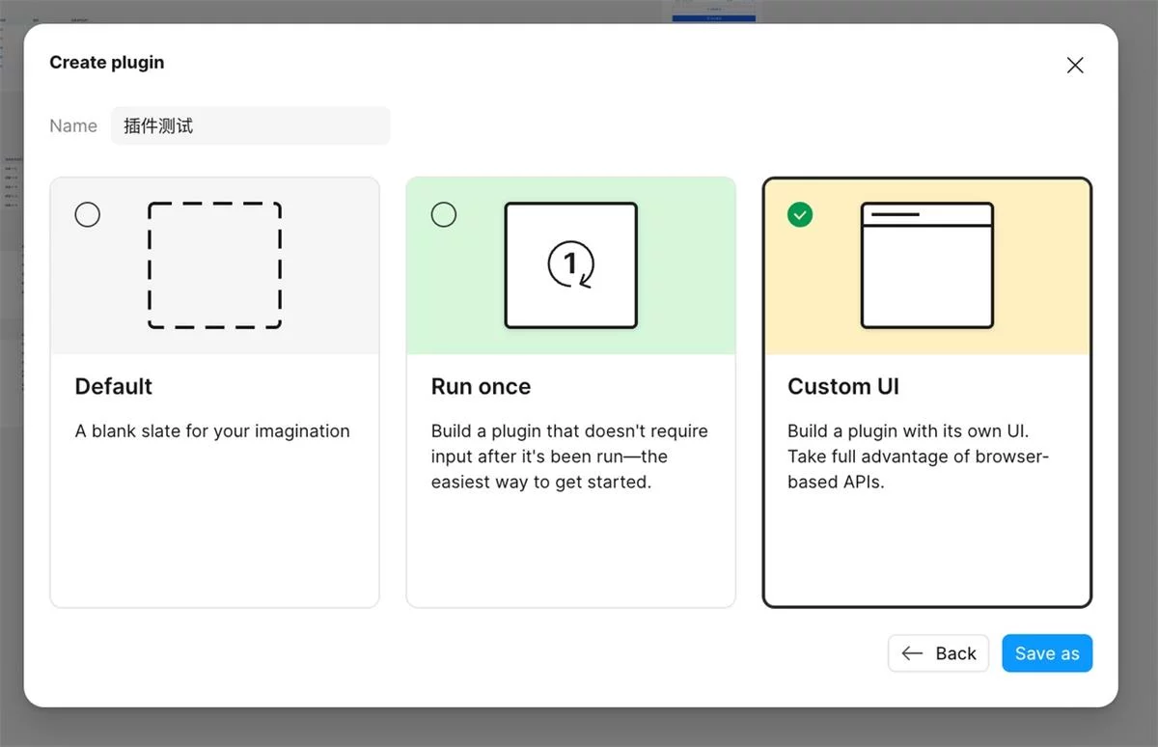Viewport: 1158px width, 747px height.
Task: Close the Create plugin dialog
Action: (x=1075, y=65)
